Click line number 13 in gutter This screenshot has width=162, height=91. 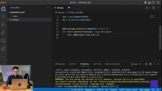pos(57,29)
